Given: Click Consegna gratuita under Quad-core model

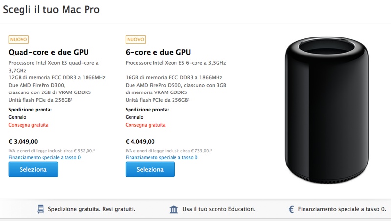Looking at the screenshot, I should click(28, 125).
